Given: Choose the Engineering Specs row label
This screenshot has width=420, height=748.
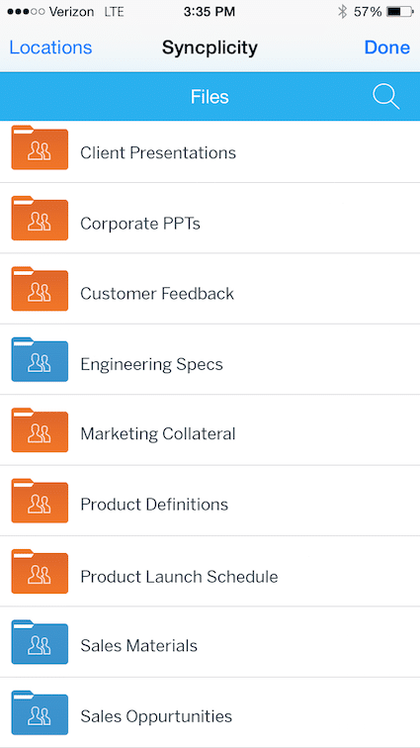Looking at the screenshot, I should pyautogui.click(x=151, y=364).
